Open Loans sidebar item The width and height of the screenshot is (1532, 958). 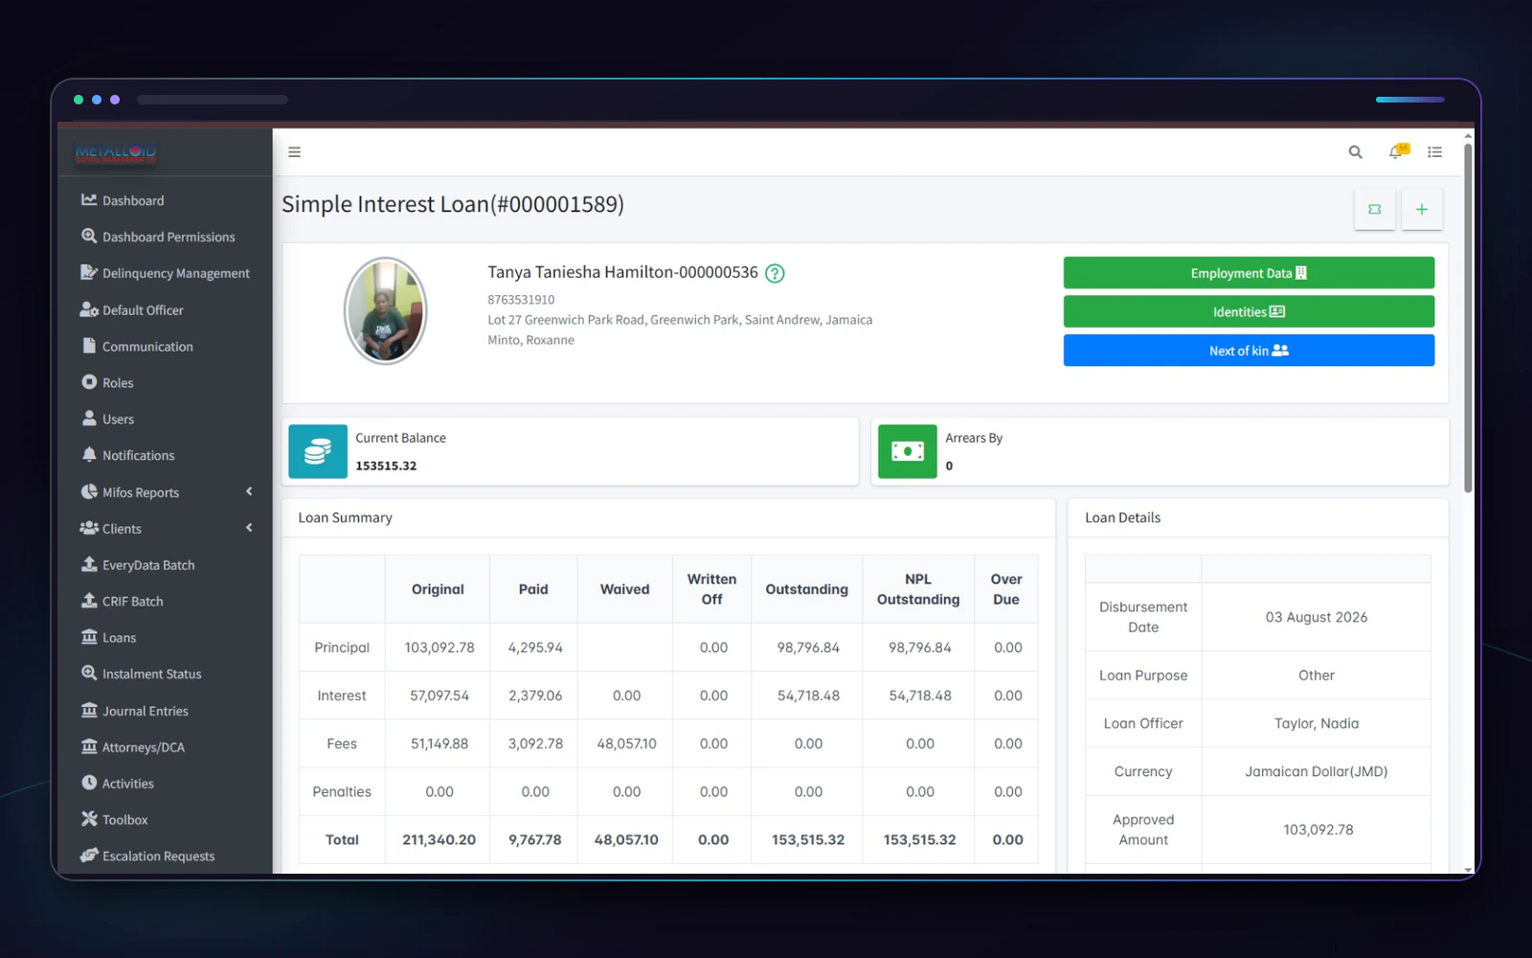pyautogui.click(x=165, y=638)
